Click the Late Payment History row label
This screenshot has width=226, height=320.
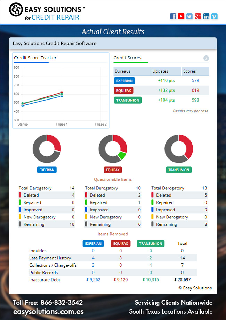(50, 258)
